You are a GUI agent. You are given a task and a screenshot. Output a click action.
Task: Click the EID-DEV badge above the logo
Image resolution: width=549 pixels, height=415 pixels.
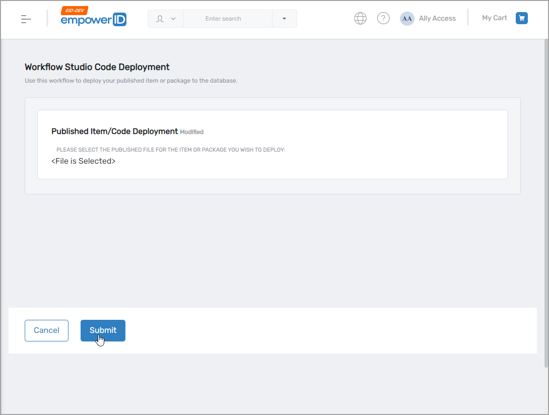[x=76, y=9]
